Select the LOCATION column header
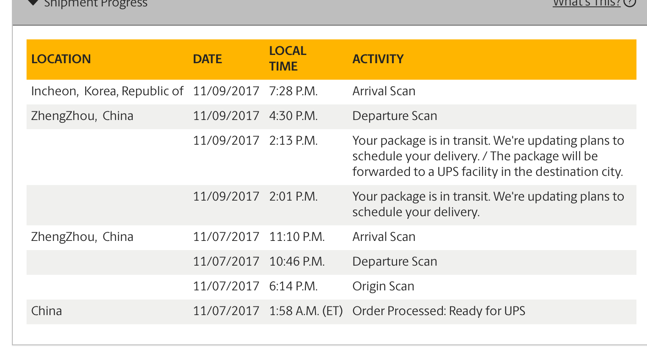 pyautogui.click(x=61, y=59)
